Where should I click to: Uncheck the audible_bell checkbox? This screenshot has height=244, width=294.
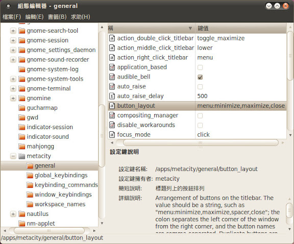(x=200, y=77)
